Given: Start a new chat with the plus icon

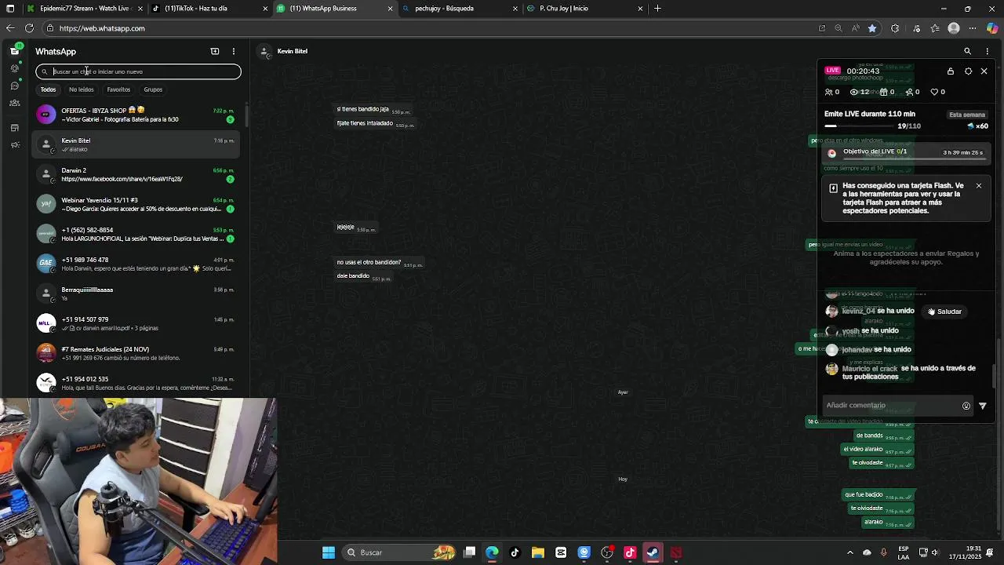Looking at the screenshot, I should 215,52.
